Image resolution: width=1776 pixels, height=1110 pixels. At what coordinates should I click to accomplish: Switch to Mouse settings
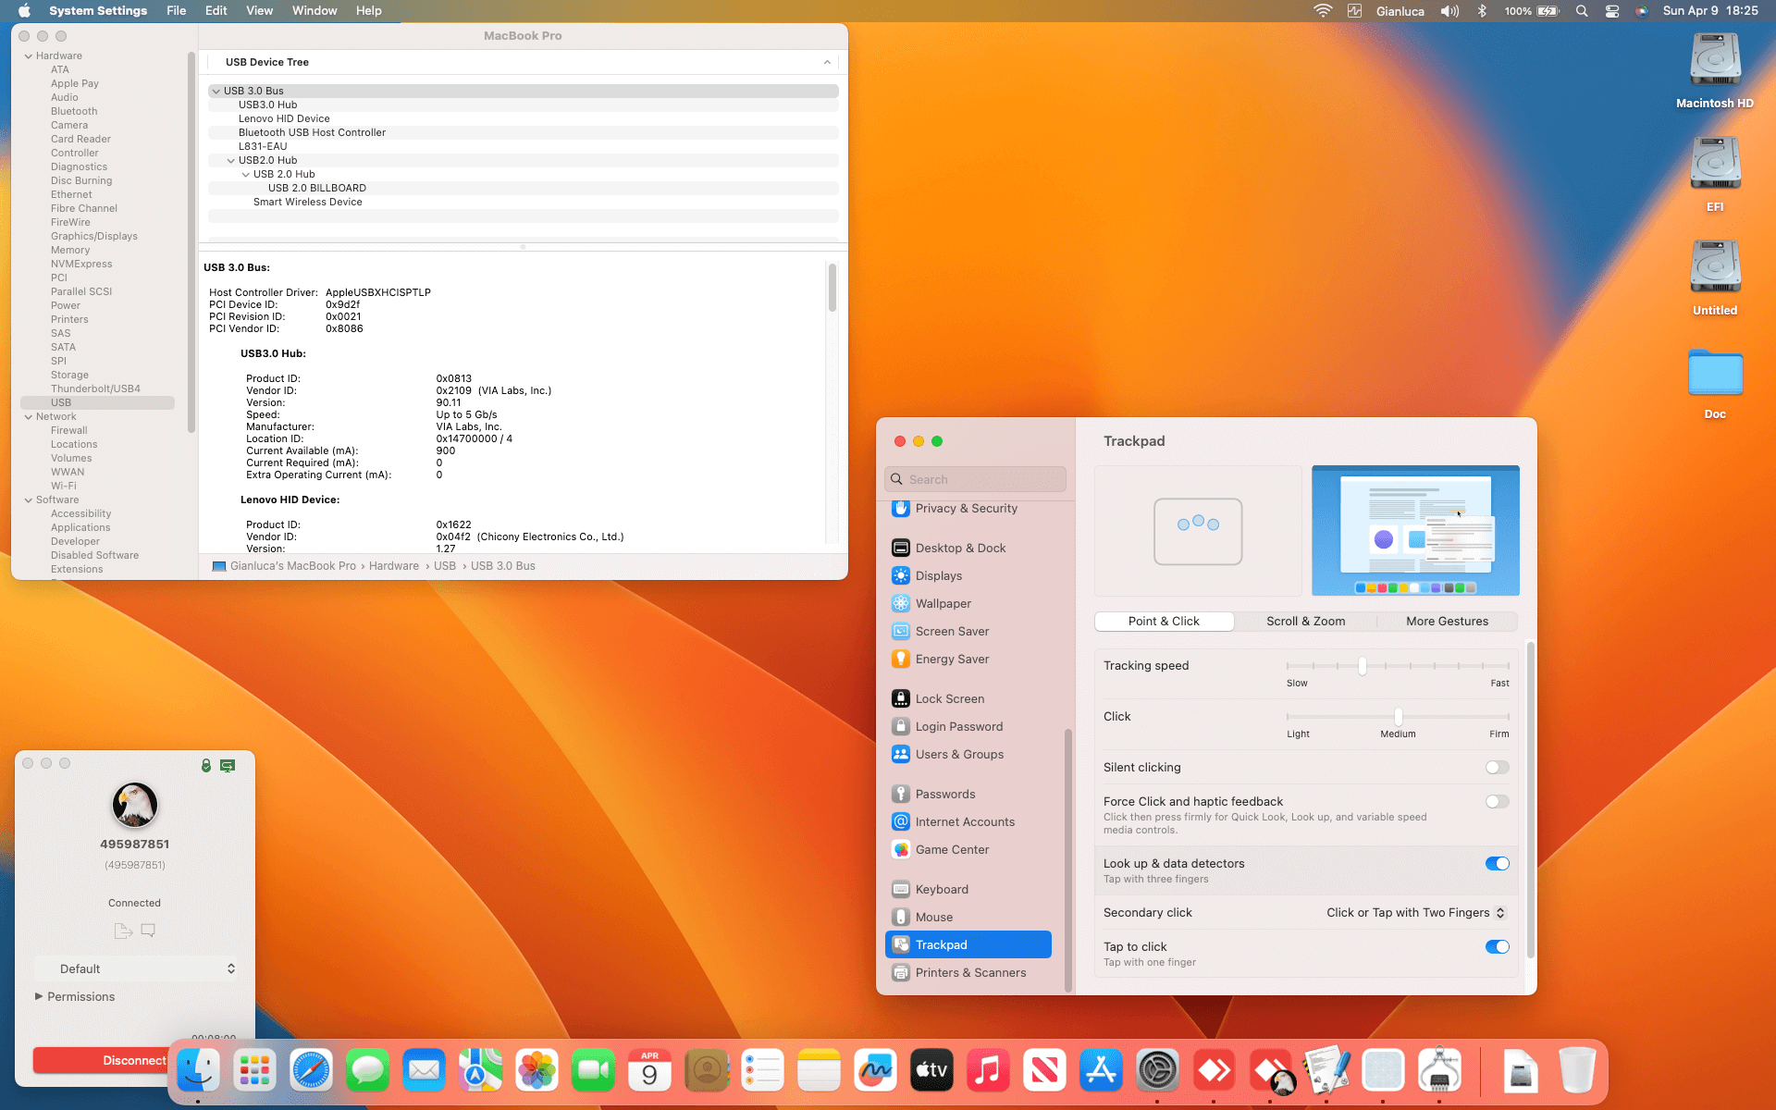pyautogui.click(x=935, y=917)
